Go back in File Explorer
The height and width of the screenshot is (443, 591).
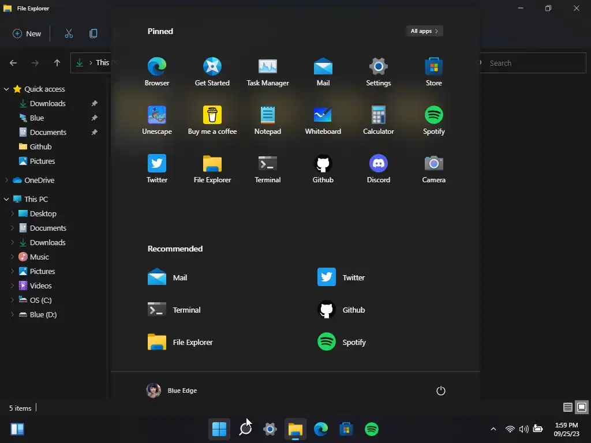coord(13,63)
